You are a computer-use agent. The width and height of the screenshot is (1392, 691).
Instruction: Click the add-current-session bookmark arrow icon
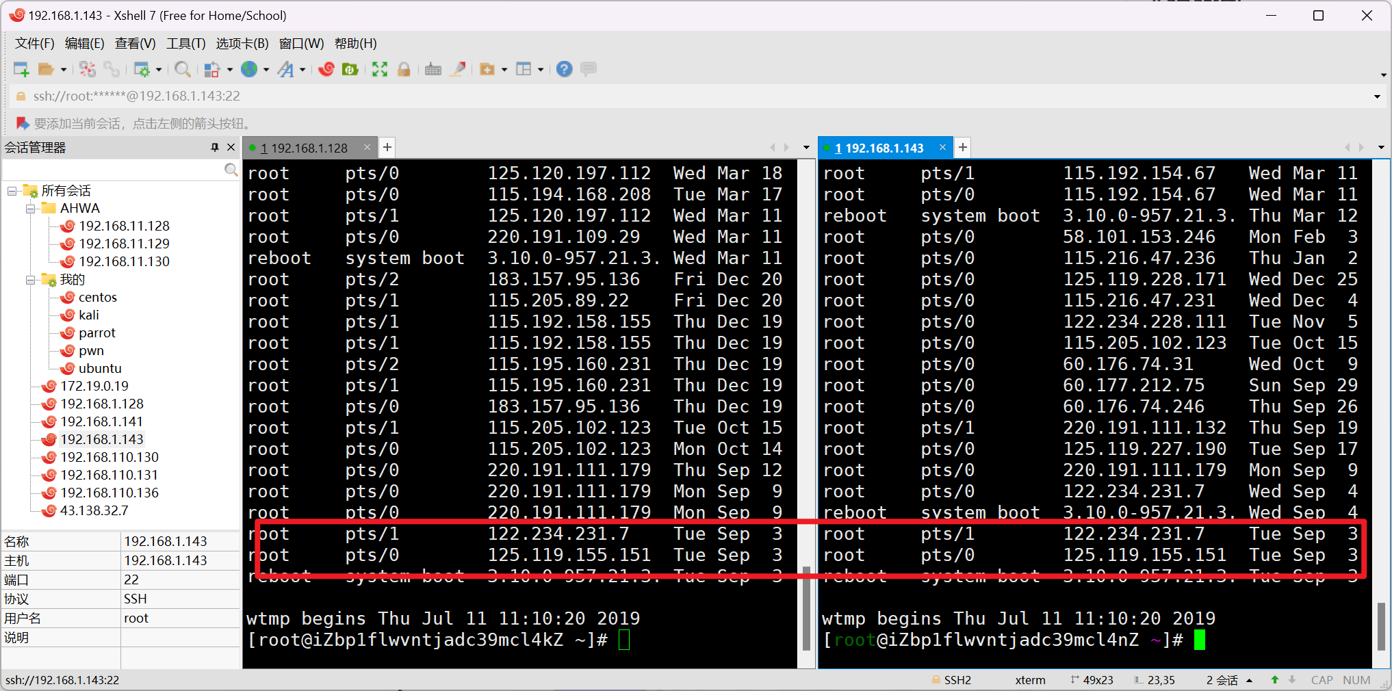[x=23, y=123]
